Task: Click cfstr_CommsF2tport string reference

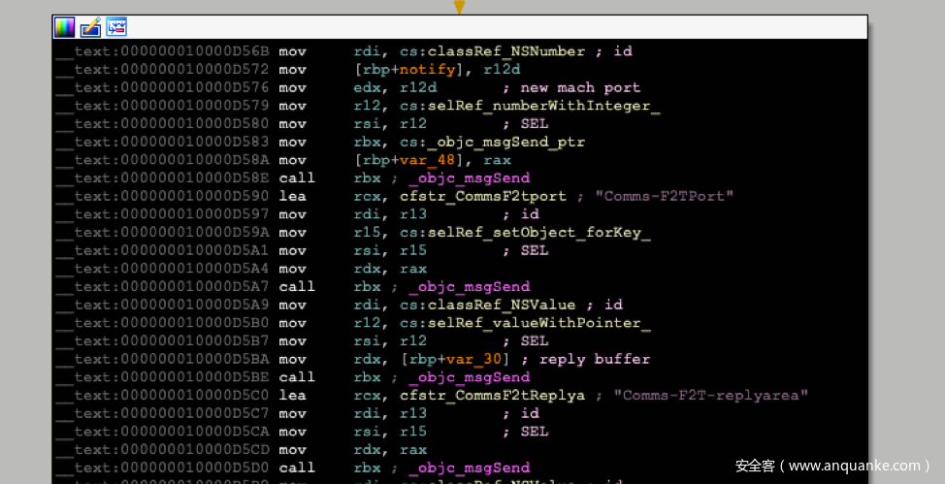Action: pyautogui.click(x=482, y=196)
